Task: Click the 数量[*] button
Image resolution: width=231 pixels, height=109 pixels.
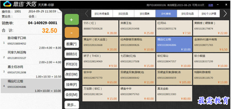Action: pos(72,44)
